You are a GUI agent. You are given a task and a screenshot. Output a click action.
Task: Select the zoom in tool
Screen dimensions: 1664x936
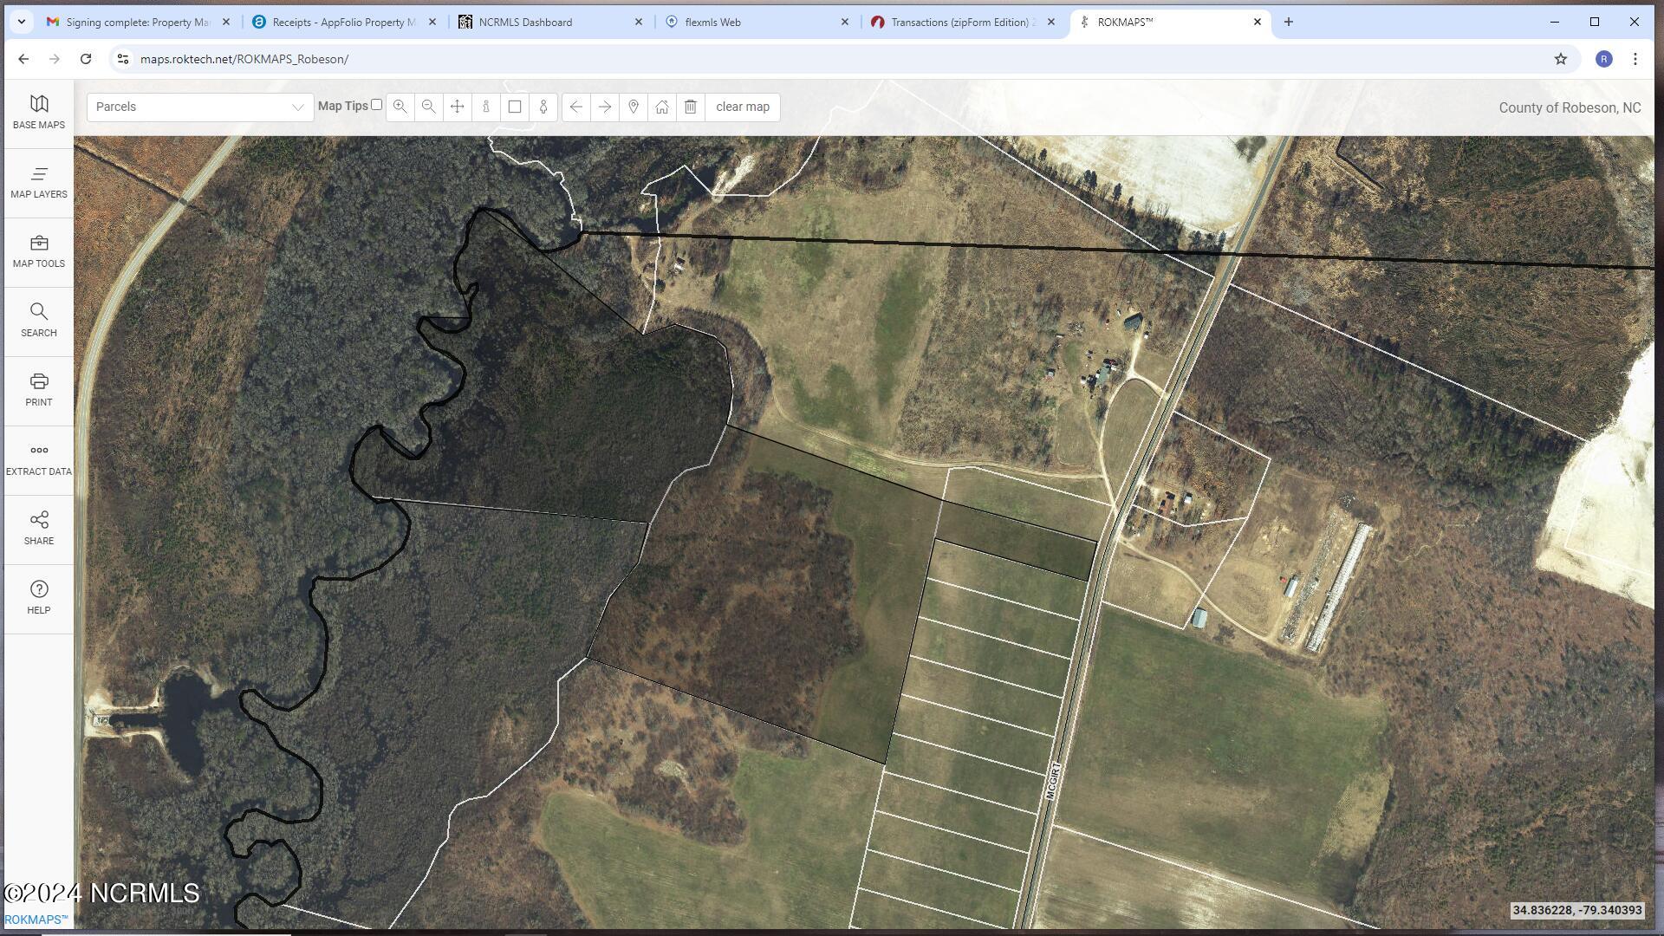click(400, 107)
